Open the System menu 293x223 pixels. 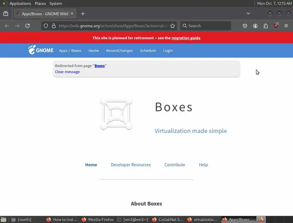tap(56, 3)
